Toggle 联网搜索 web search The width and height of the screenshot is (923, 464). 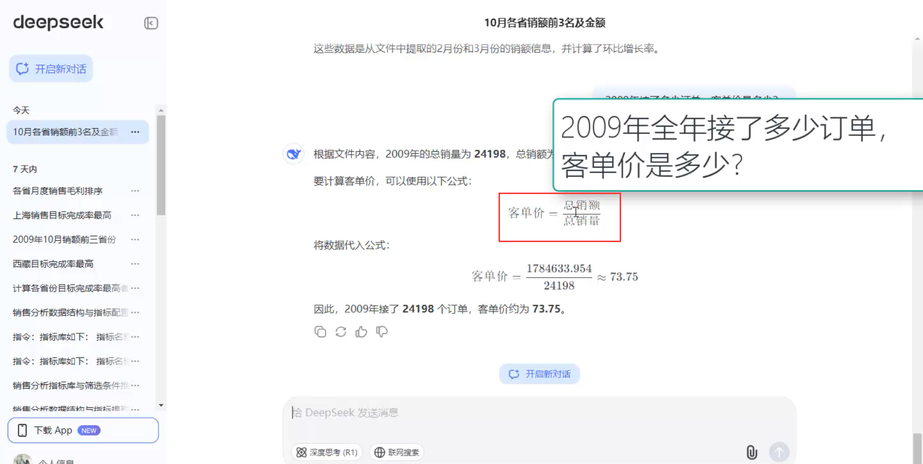point(397,452)
